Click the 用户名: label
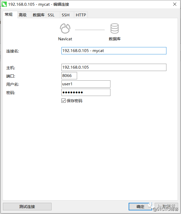The height and width of the screenshot is (214, 181). (x=13, y=84)
